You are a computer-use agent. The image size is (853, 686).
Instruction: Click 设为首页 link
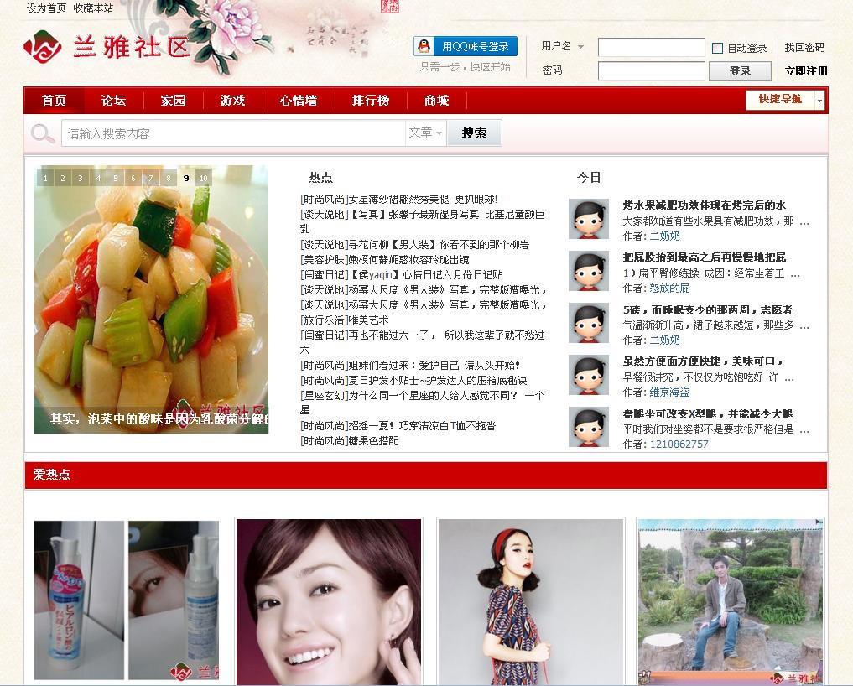[46, 8]
